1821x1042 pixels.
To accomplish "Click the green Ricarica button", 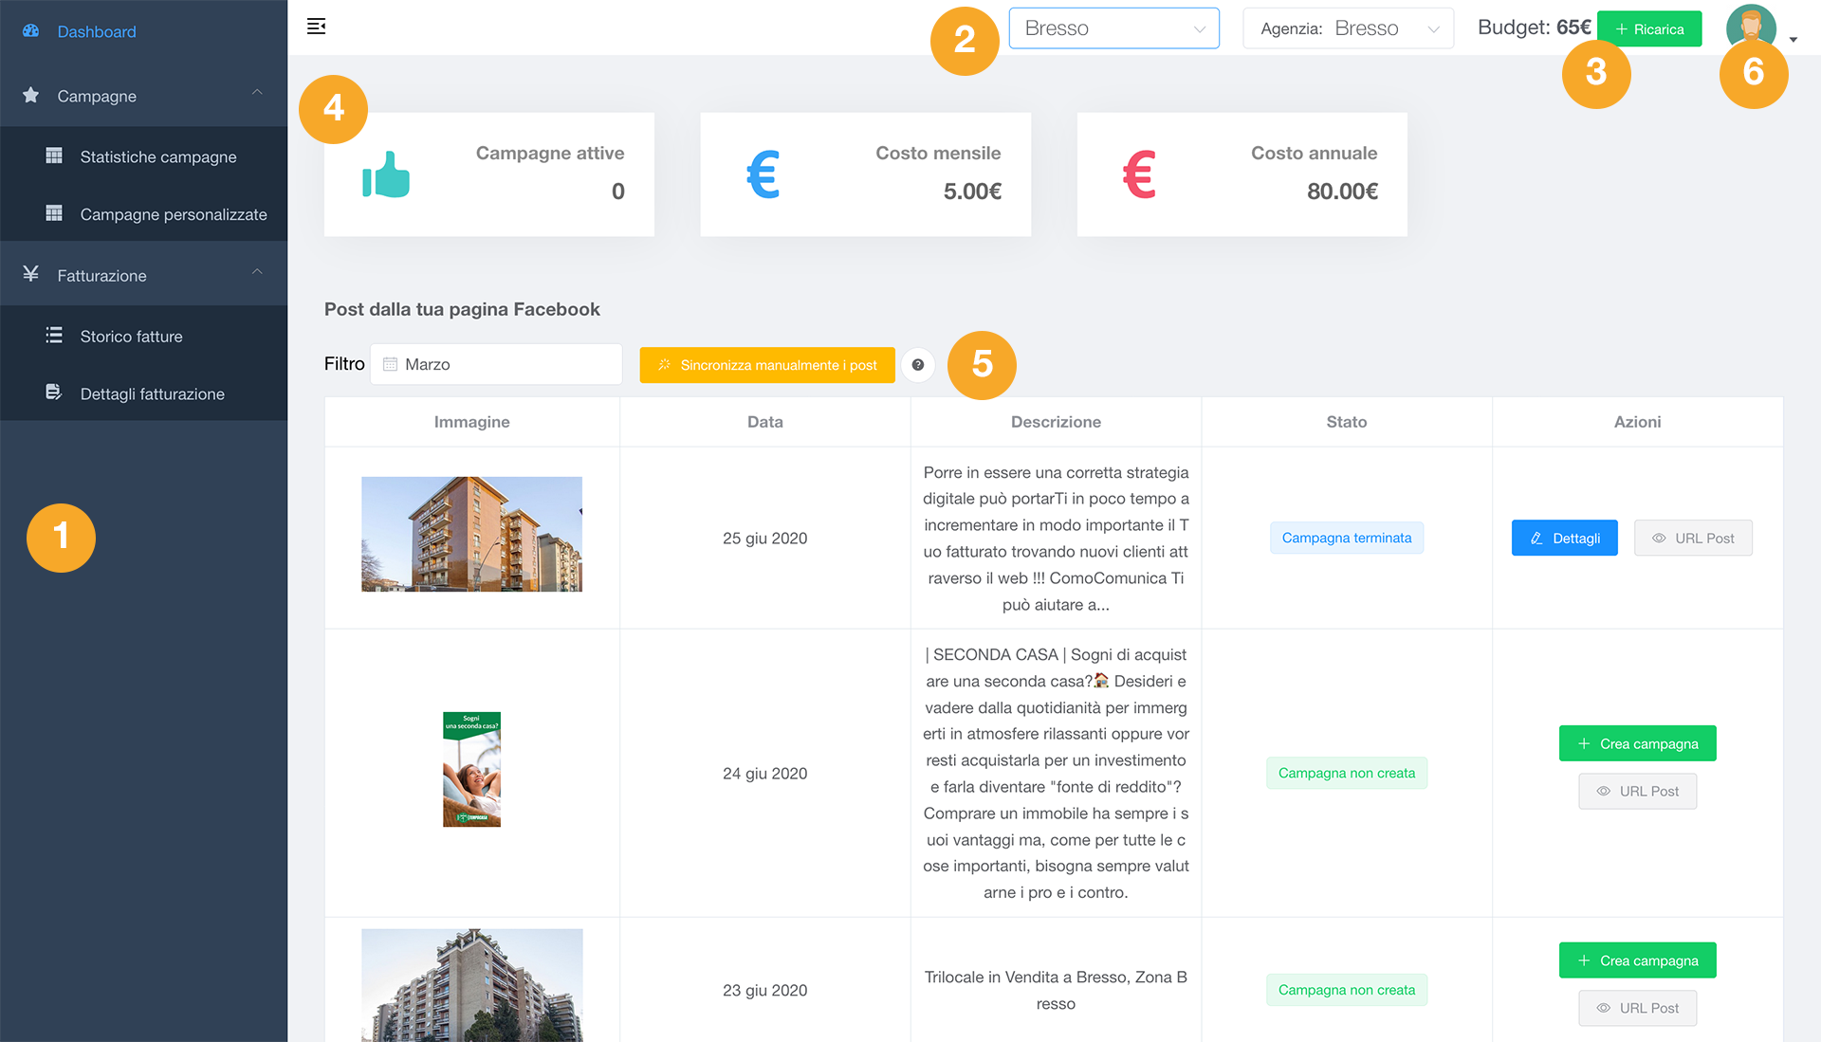I will (1649, 29).
